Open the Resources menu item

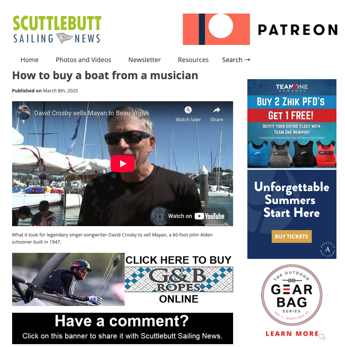[x=193, y=60]
